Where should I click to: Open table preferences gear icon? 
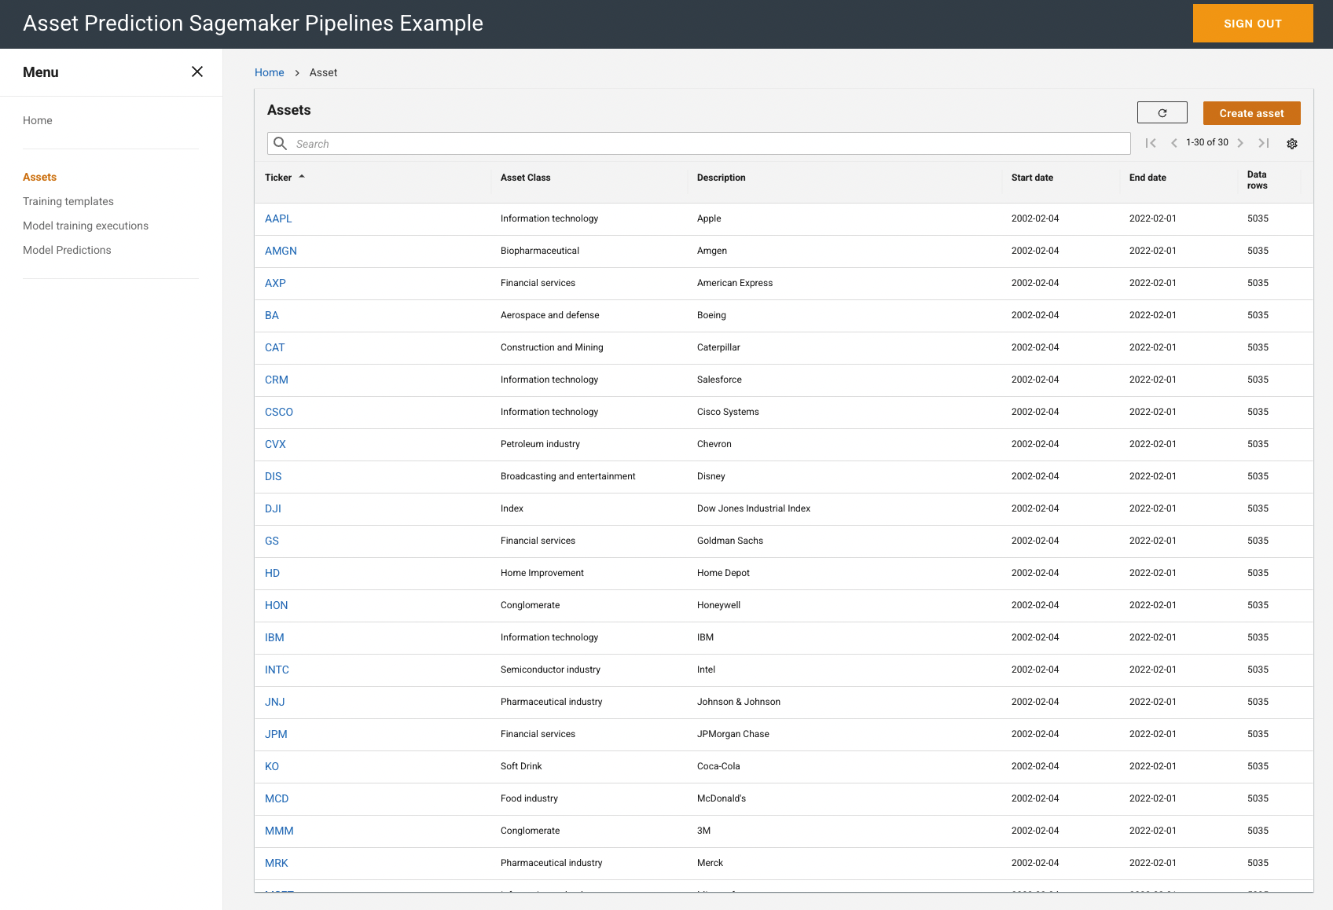pyautogui.click(x=1292, y=144)
